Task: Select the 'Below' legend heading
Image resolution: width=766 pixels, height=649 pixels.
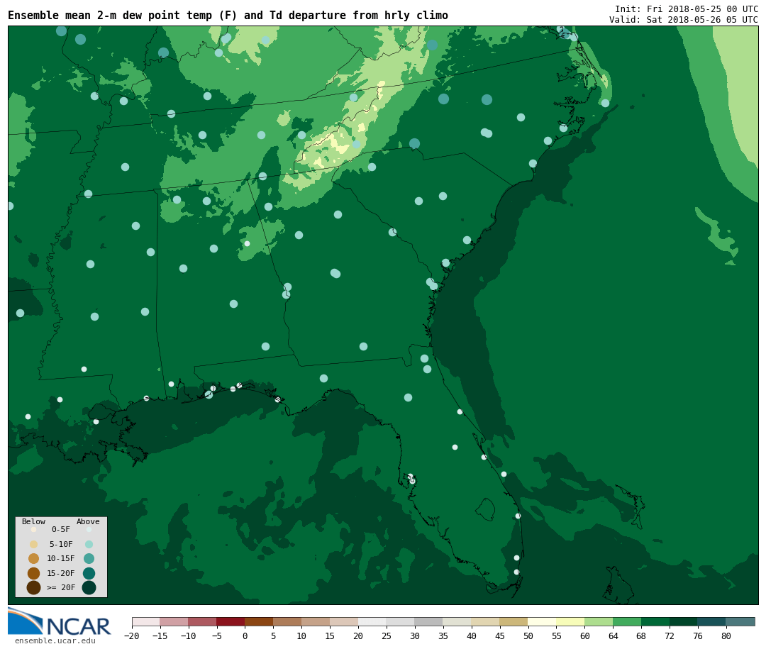Action: tap(34, 521)
